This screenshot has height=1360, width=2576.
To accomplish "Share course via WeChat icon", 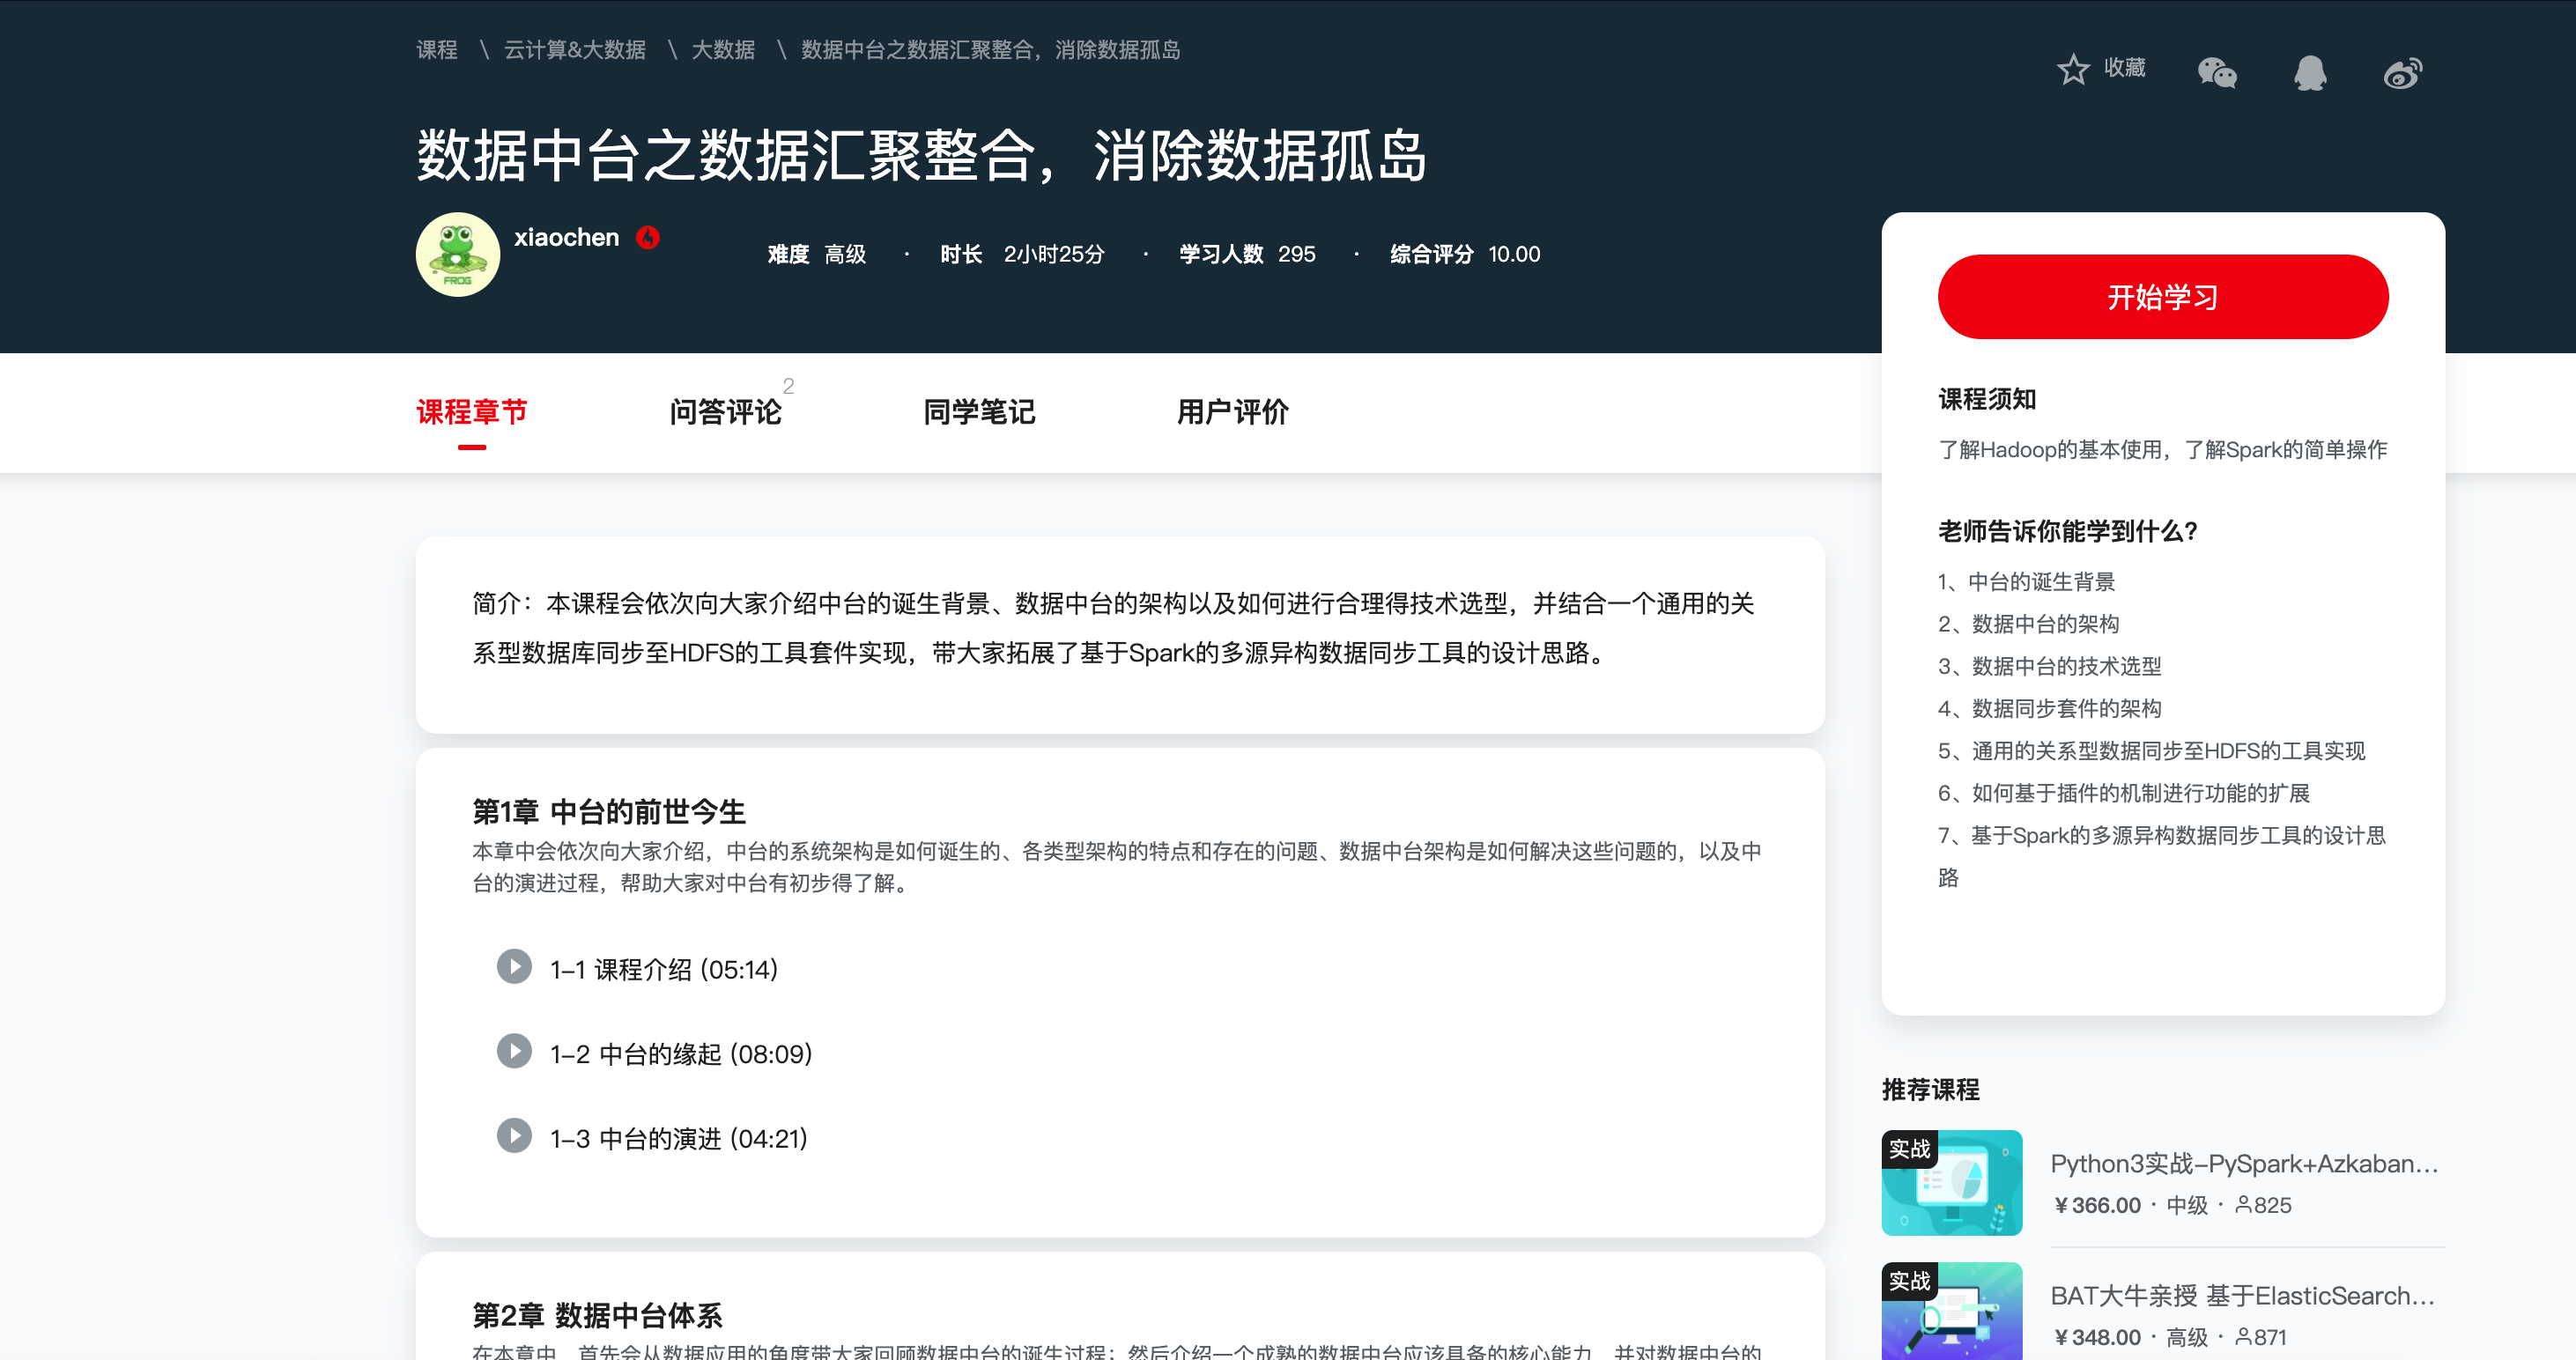I will (2217, 72).
